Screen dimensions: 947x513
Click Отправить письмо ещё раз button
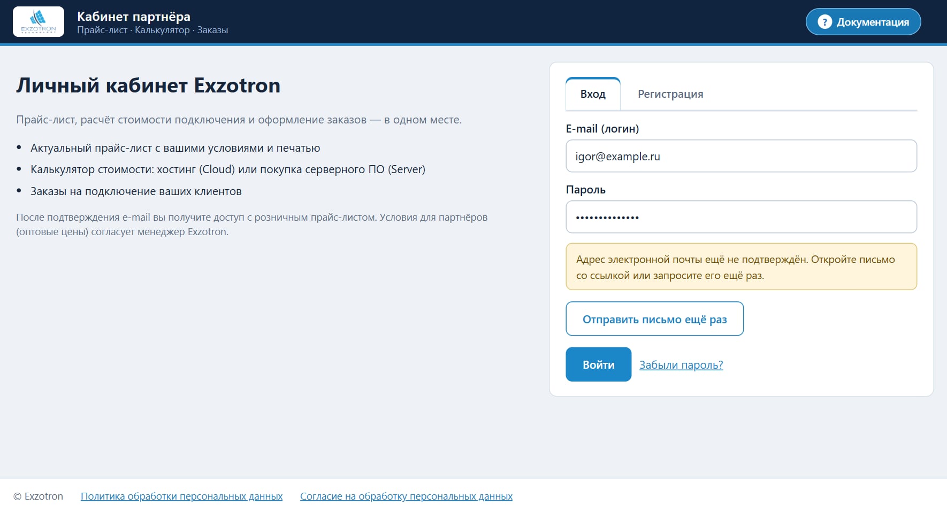tap(654, 319)
